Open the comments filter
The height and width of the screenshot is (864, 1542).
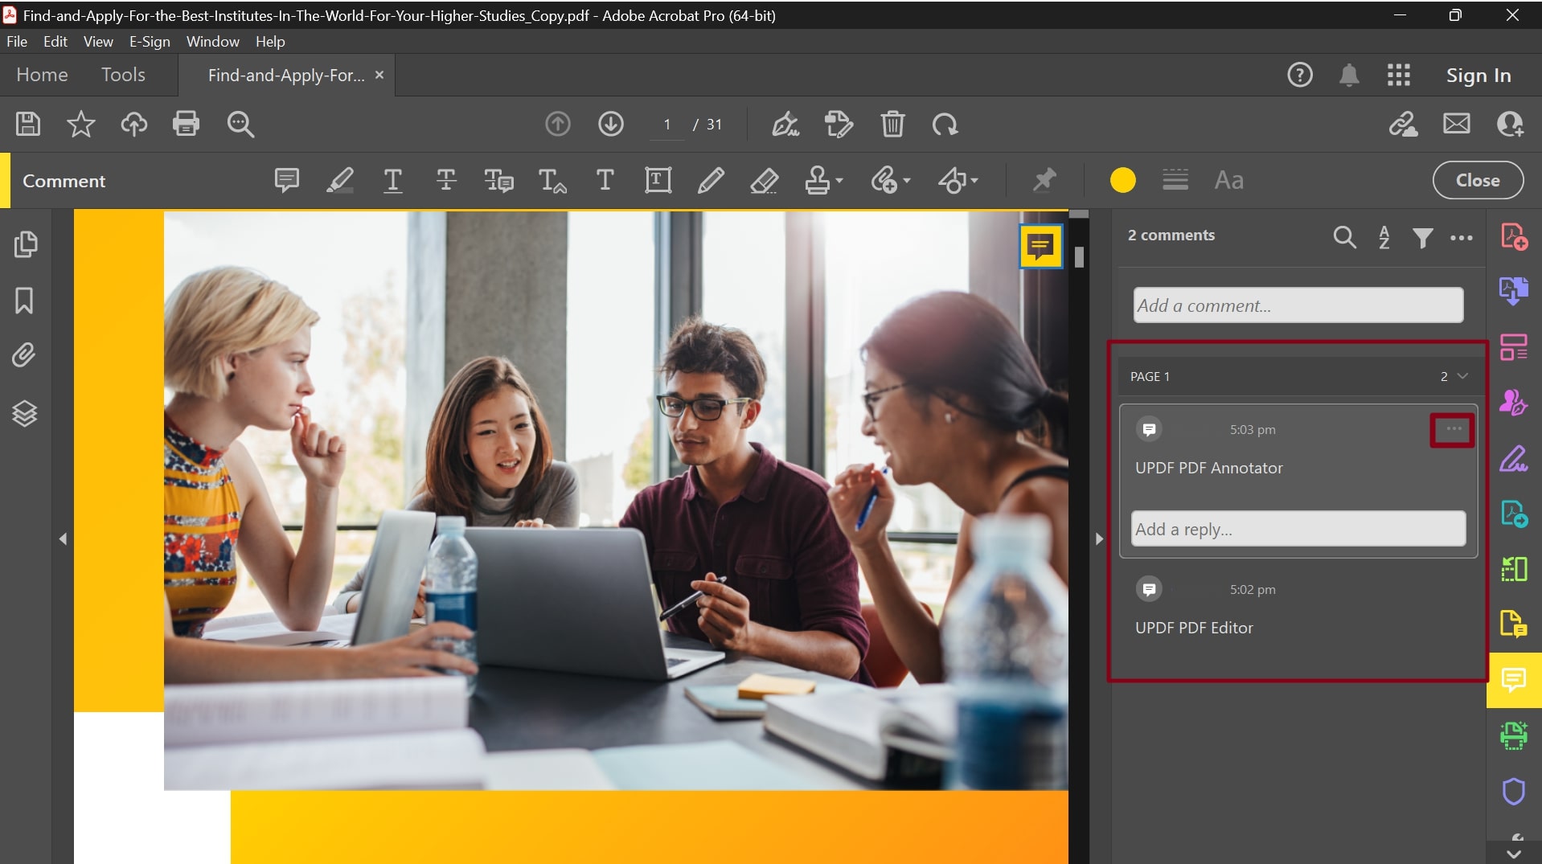click(x=1423, y=237)
